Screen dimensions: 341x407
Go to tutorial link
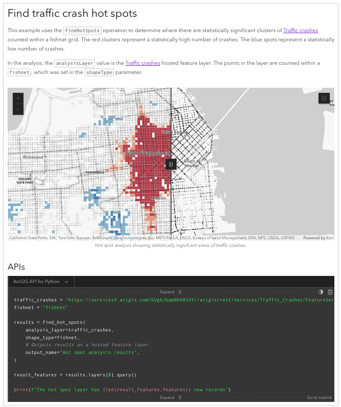click(x=319, y=397)
